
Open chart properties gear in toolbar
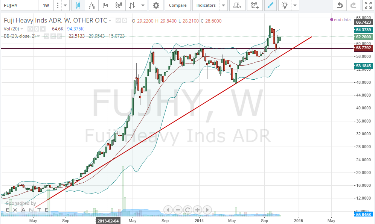(x=156, y=5)
